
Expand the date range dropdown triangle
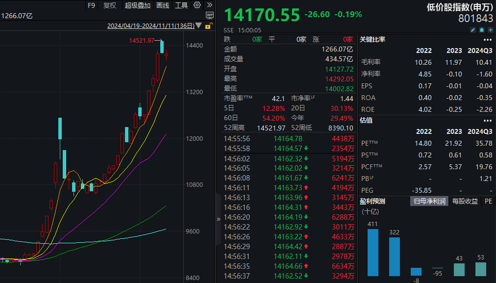tap(198, 26)
